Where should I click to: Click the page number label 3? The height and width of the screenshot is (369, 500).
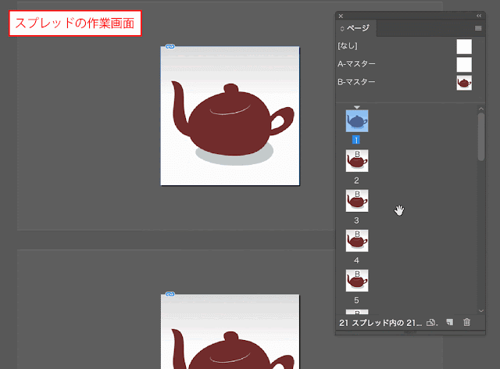(356, 220)
